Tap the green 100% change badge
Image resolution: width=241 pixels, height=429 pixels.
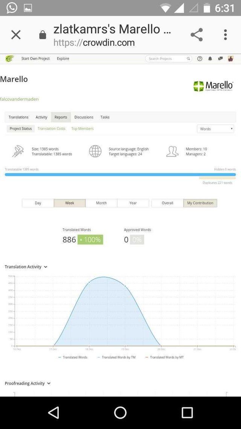click(x=90, y=240)
